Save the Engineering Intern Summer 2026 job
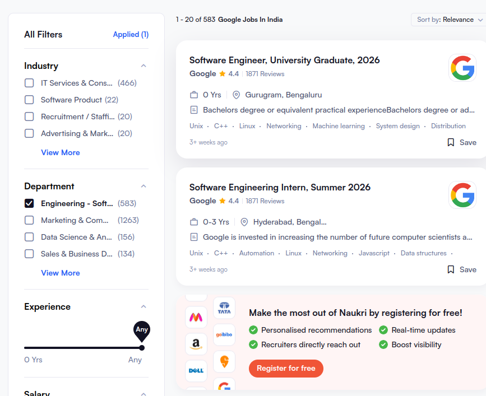The image size is (486, 396). (462, 269)
